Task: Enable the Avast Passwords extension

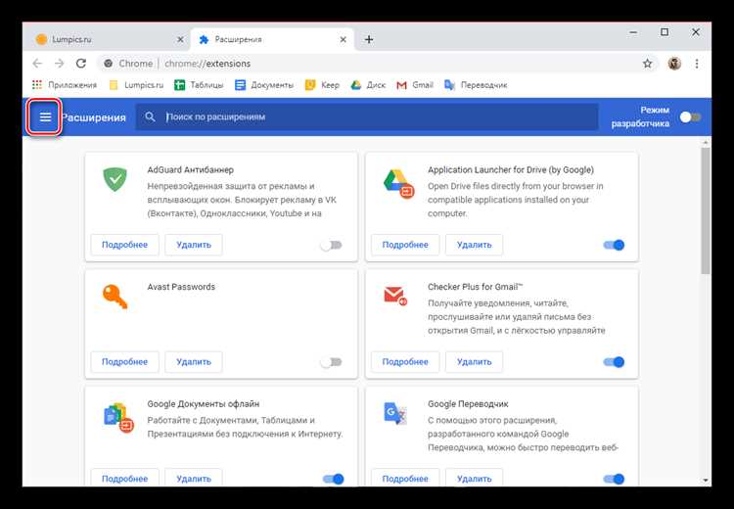Action: pyautogui.click(x=332, y=362)
